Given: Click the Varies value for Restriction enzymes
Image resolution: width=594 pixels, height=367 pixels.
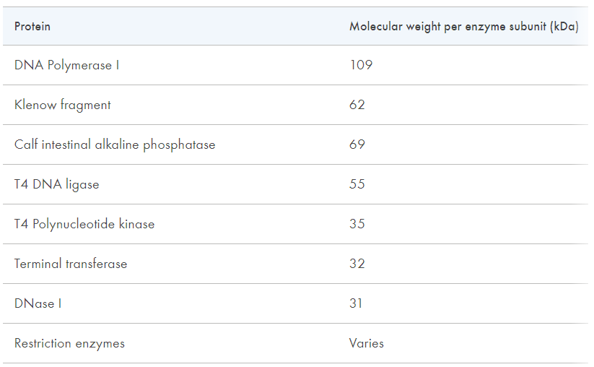Looking at the screenshot, I should coord(367,343).
